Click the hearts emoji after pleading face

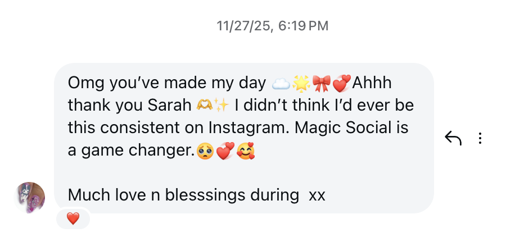[x=224, y=151]
